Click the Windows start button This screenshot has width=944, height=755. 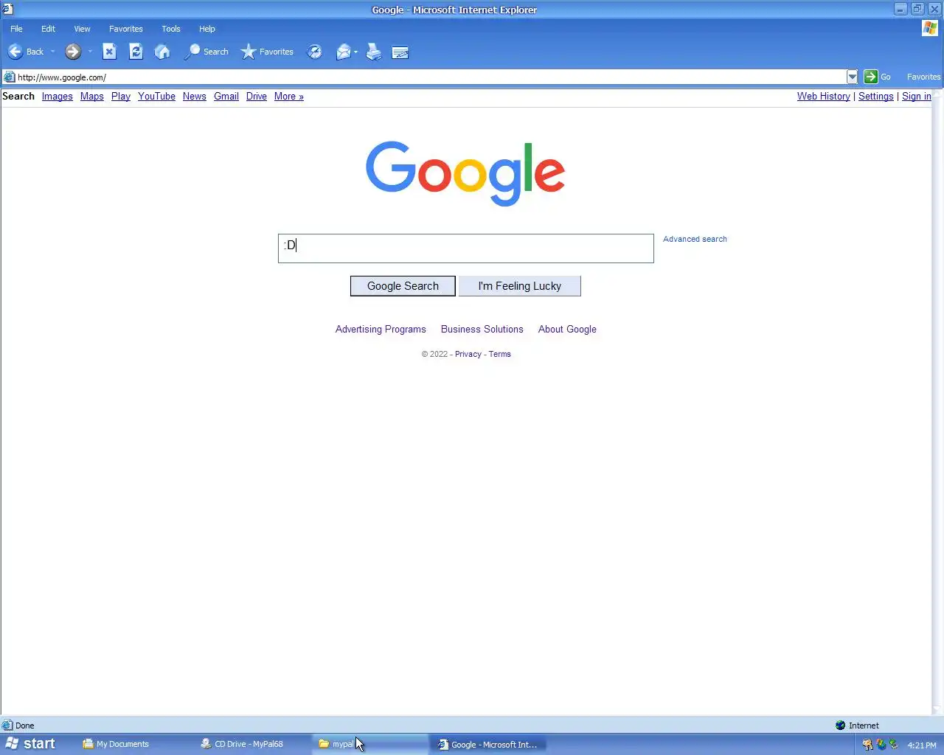click(x=30, y=744)
